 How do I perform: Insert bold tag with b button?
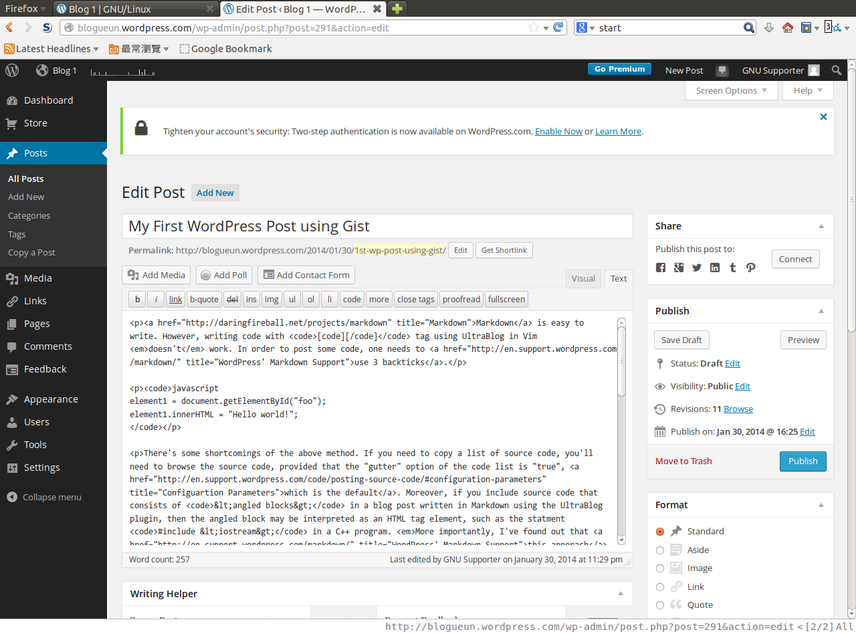[x=137, y=299]
